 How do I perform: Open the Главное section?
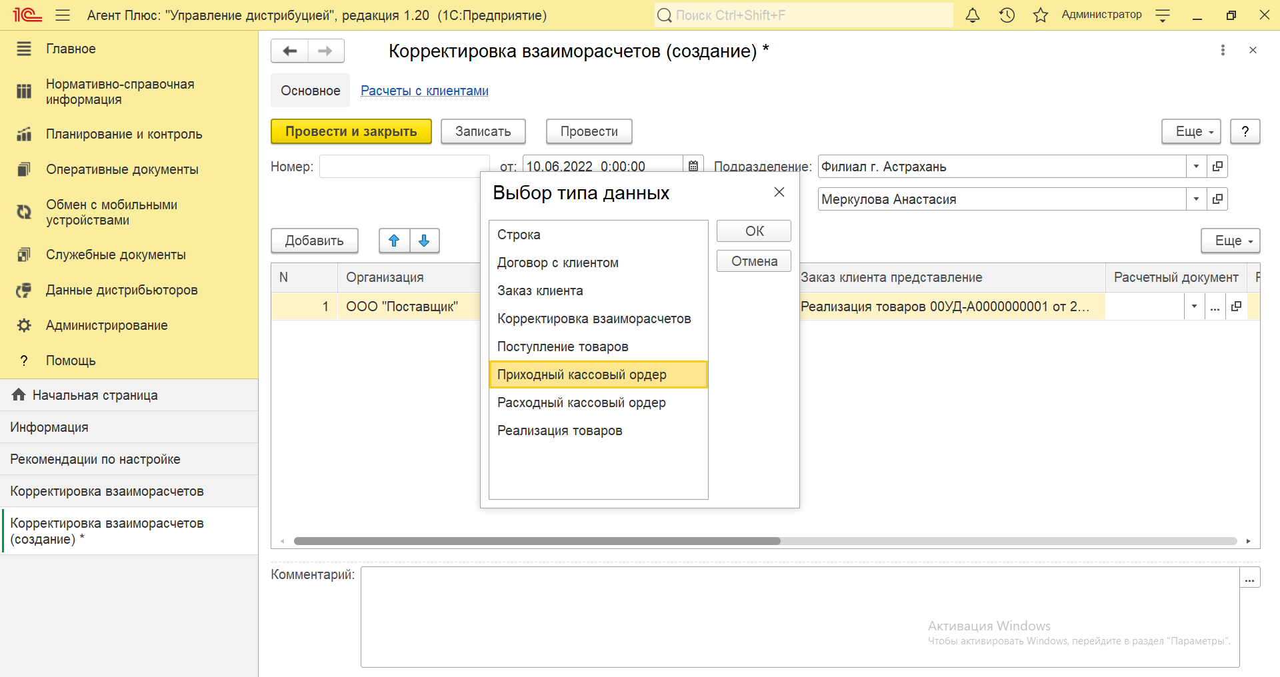click(x=129, y=49)
